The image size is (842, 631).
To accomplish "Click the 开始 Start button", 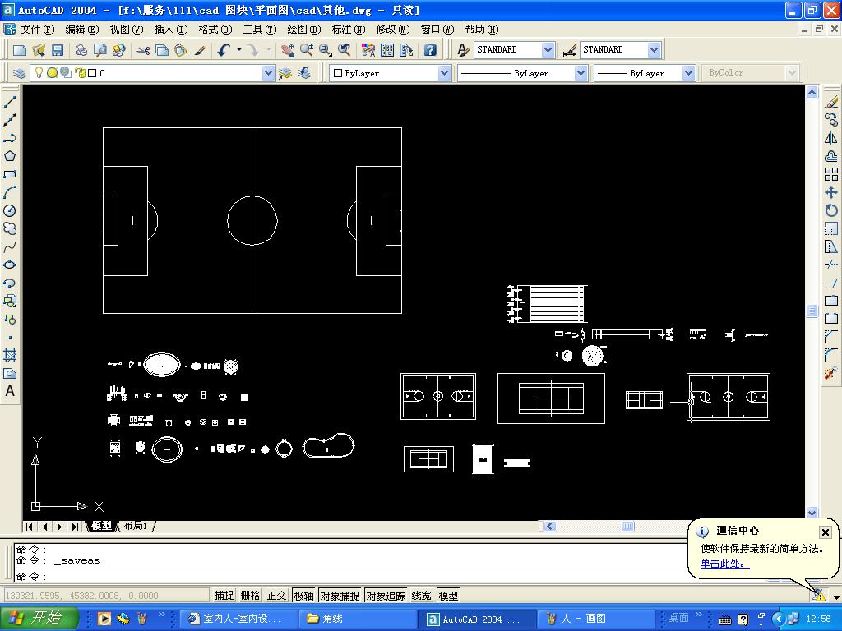I will 39,619.
